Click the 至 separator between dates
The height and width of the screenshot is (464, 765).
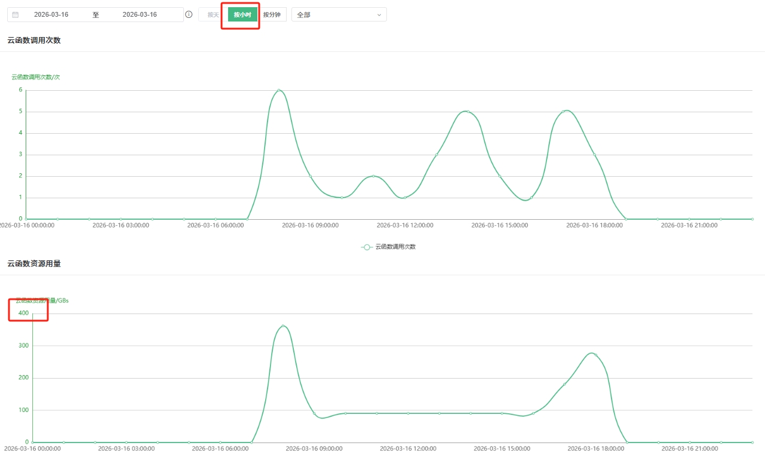tap(96, 14)
